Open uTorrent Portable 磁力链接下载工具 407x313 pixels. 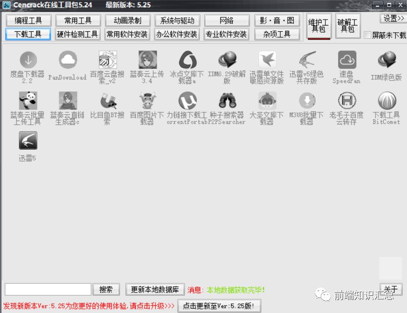187,101
